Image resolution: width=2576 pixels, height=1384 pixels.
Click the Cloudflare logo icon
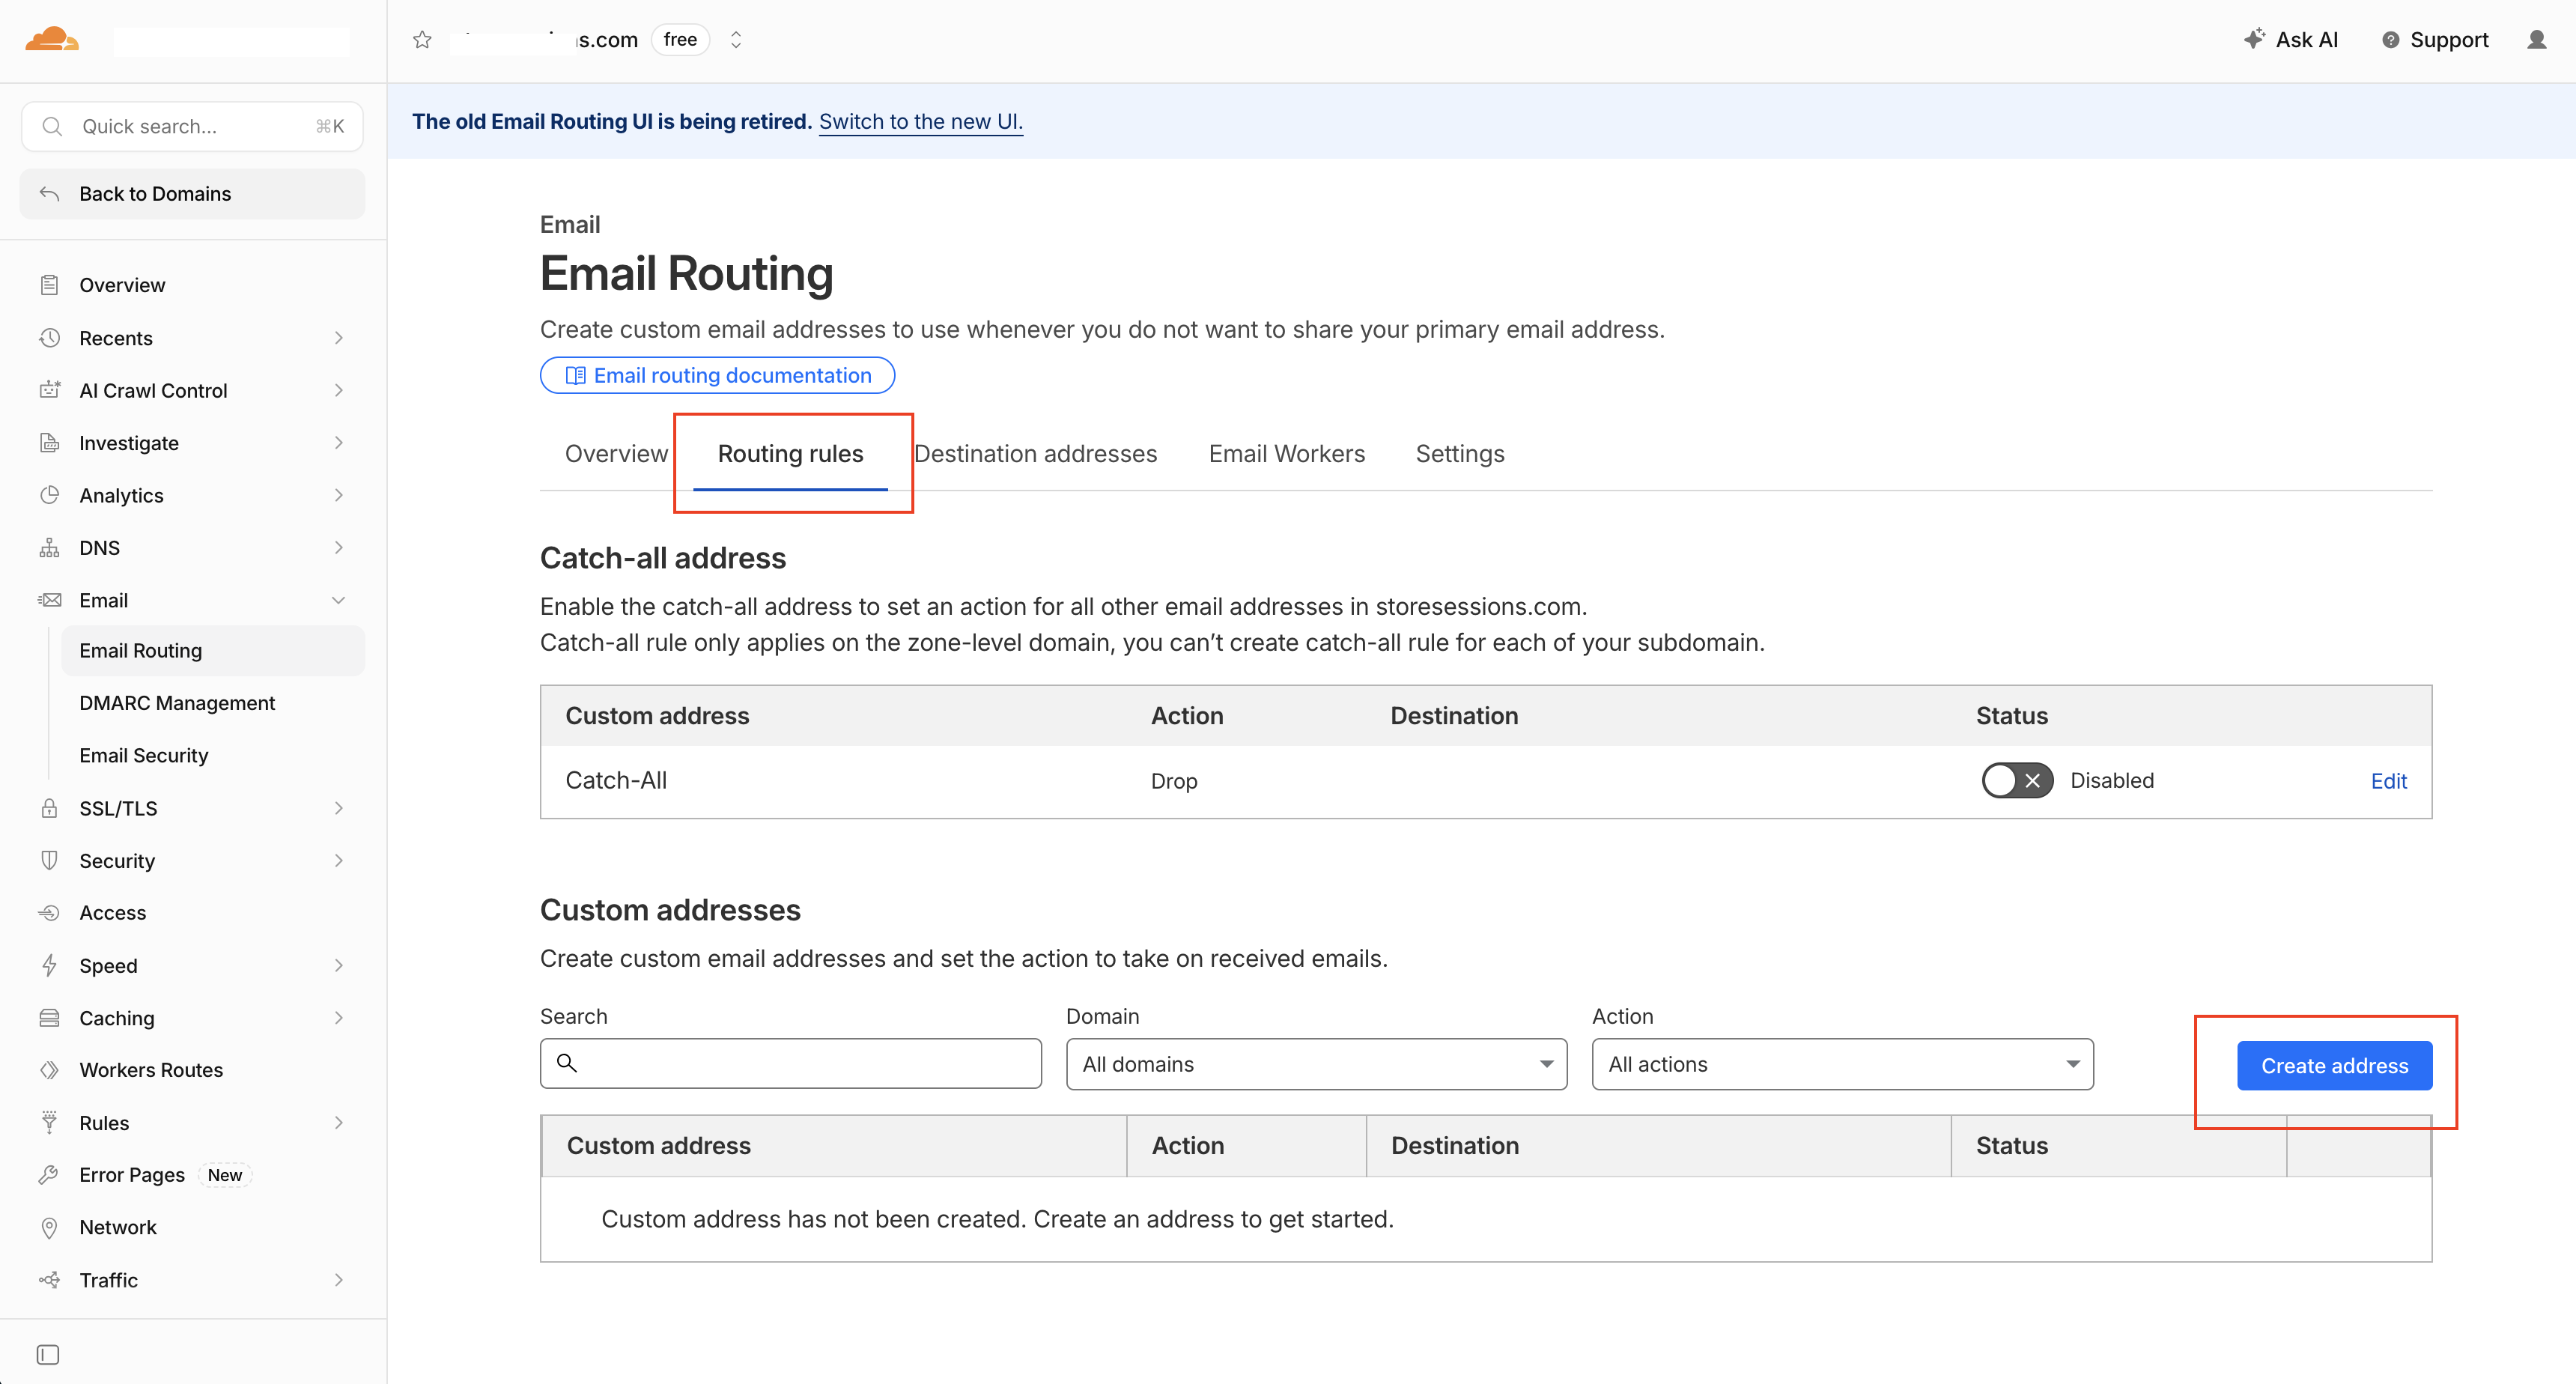click(52, 40)
